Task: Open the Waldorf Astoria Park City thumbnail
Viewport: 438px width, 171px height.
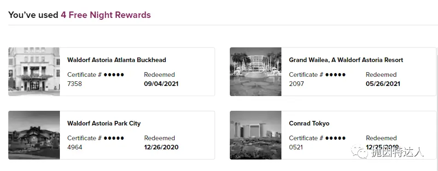Action: pos(34,135)
